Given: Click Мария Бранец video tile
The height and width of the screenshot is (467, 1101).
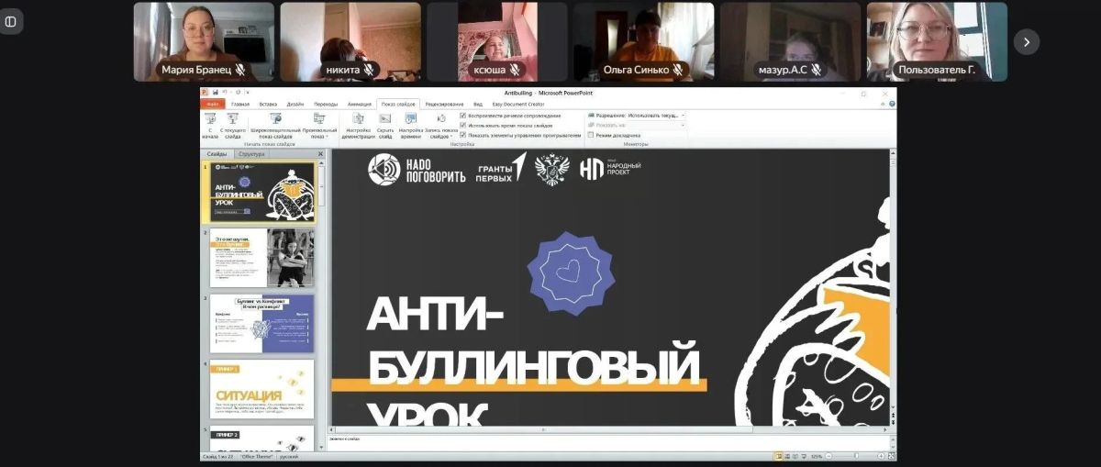Looking at the screenshot, I should tap(204, 42).
